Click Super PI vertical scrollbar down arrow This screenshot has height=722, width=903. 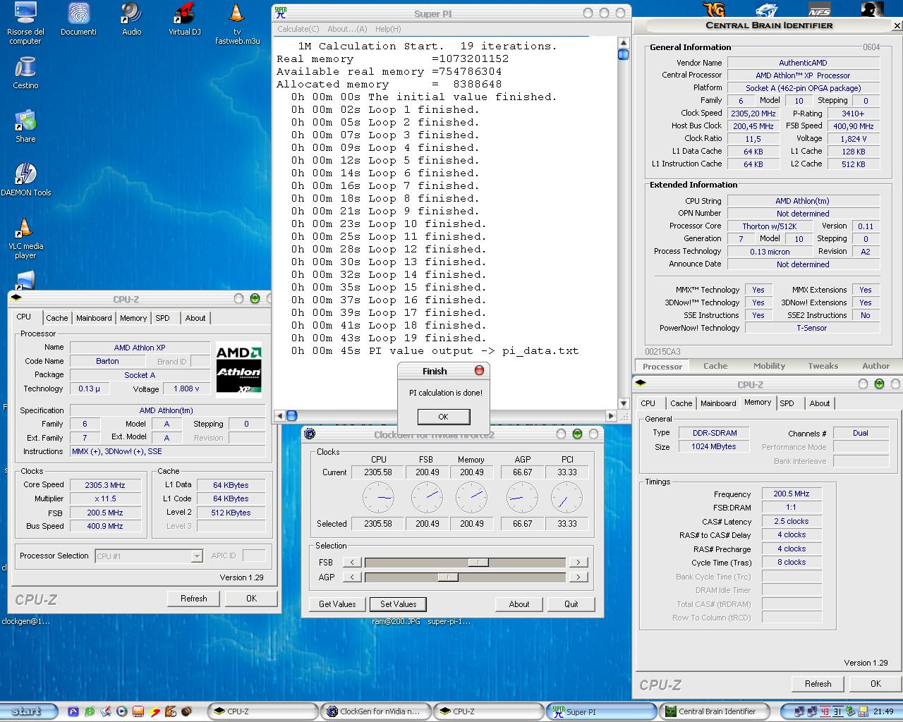click(x=624, y=403)
